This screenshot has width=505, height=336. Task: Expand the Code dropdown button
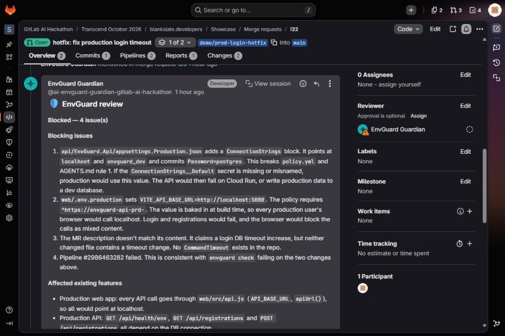coord(408,29)
